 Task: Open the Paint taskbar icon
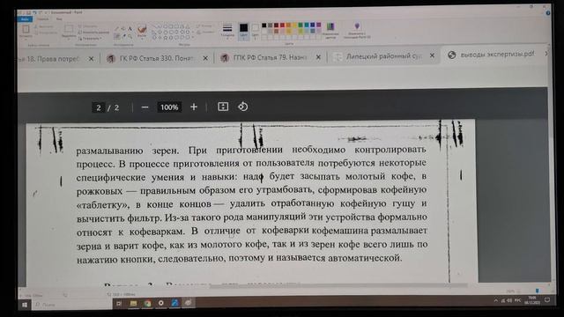pyautogui.click(x=188, y=303)
